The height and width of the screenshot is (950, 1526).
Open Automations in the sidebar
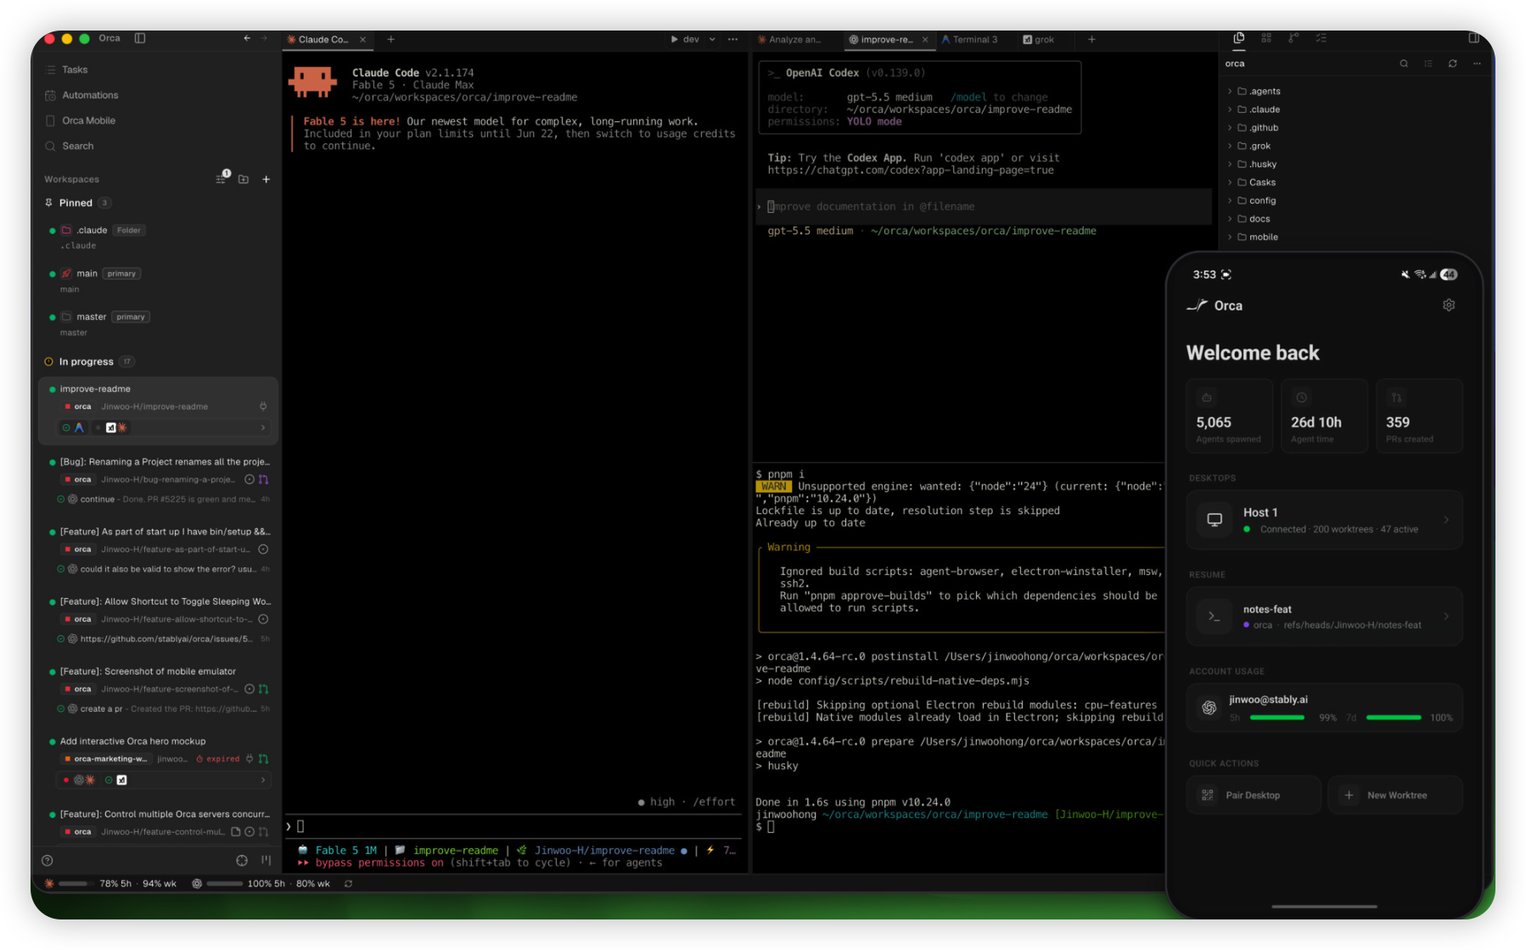(90, 95)
